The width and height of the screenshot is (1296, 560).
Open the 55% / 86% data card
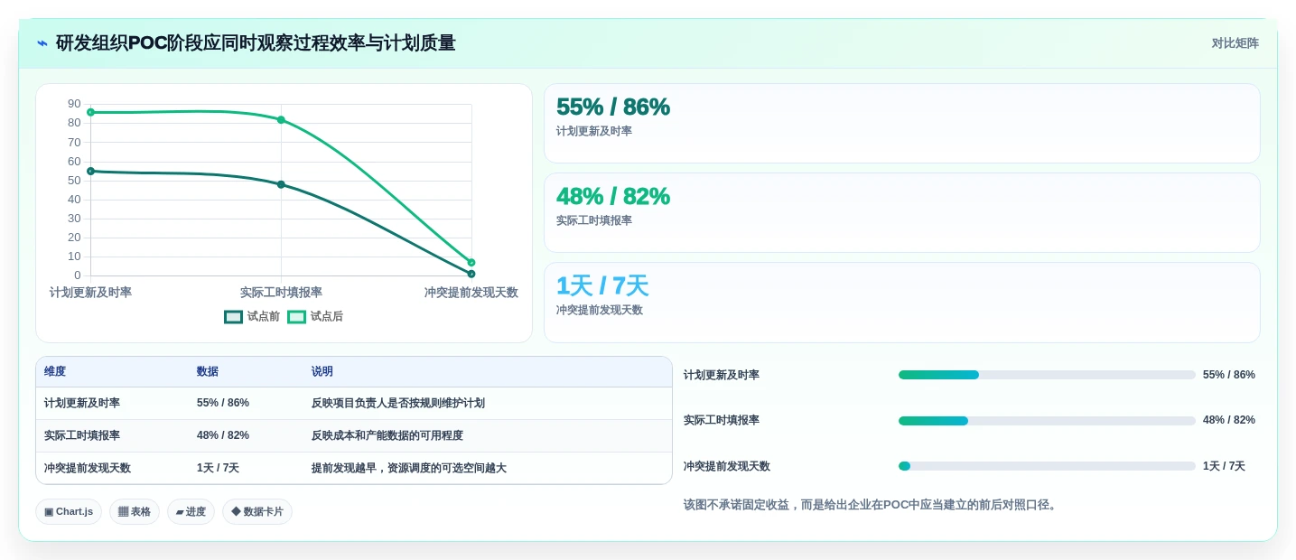(x=901, y=124)
